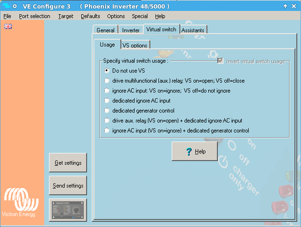301x227 pixels.
Task: Select ignore AC input: VS on=ignore option
Action: [107, 91]
